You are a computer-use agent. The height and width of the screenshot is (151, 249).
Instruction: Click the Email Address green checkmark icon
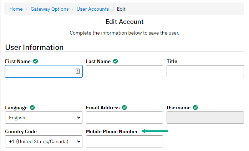pos(124,108)
